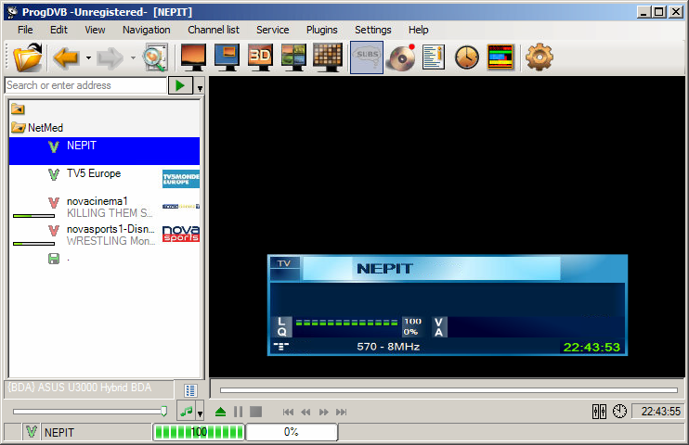Click the green play address button
689x445 pixels.
[x=180, y=85]
